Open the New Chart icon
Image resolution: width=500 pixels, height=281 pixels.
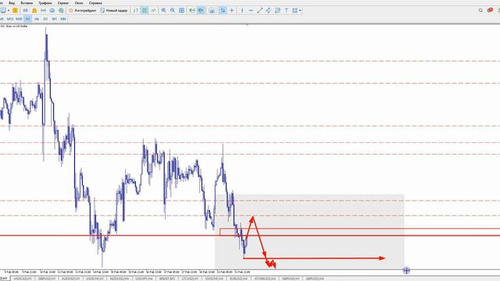(3, 10)
